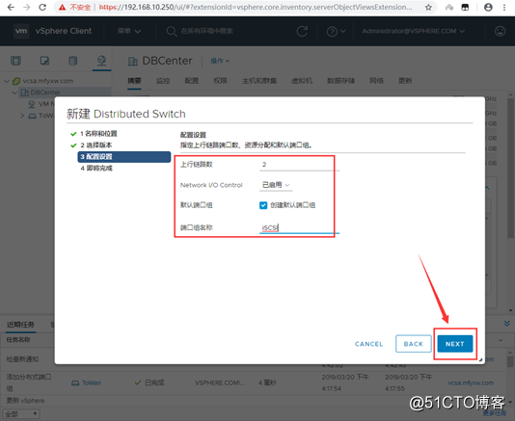Click the cloud extension icon in browser toolbar

pos(449,7)
